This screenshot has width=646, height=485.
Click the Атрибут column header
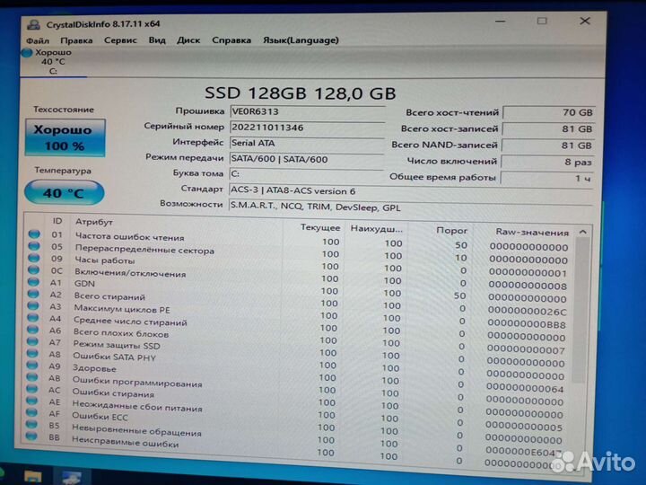point(94,222)
